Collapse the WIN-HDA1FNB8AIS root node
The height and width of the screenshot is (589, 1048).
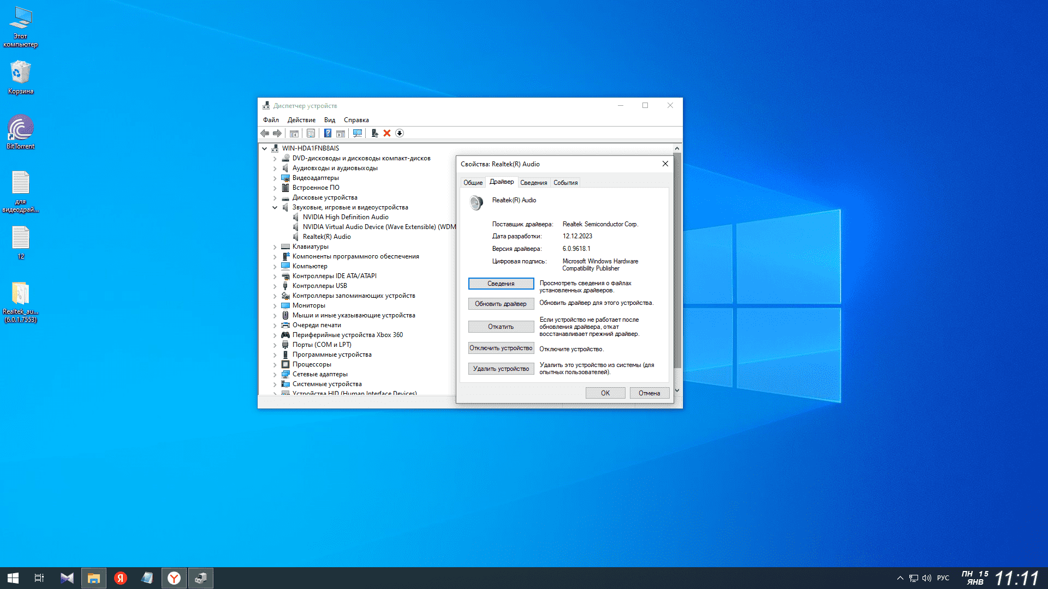click(x=265, y=148)
